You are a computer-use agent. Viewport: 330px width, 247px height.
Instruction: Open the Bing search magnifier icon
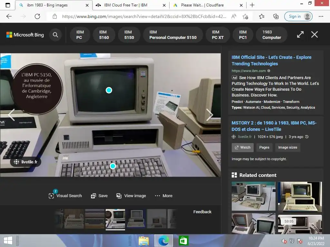pos(55,35)
